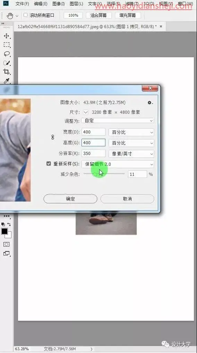Click the image preview in dialog

[x=15, y=150]
